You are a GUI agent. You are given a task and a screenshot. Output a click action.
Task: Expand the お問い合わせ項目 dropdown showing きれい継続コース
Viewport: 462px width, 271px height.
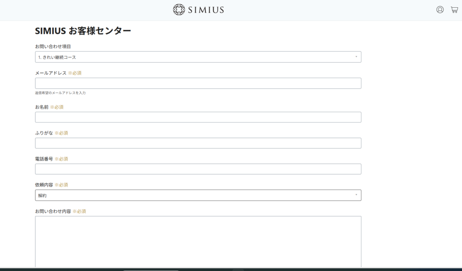pos(198,57)
